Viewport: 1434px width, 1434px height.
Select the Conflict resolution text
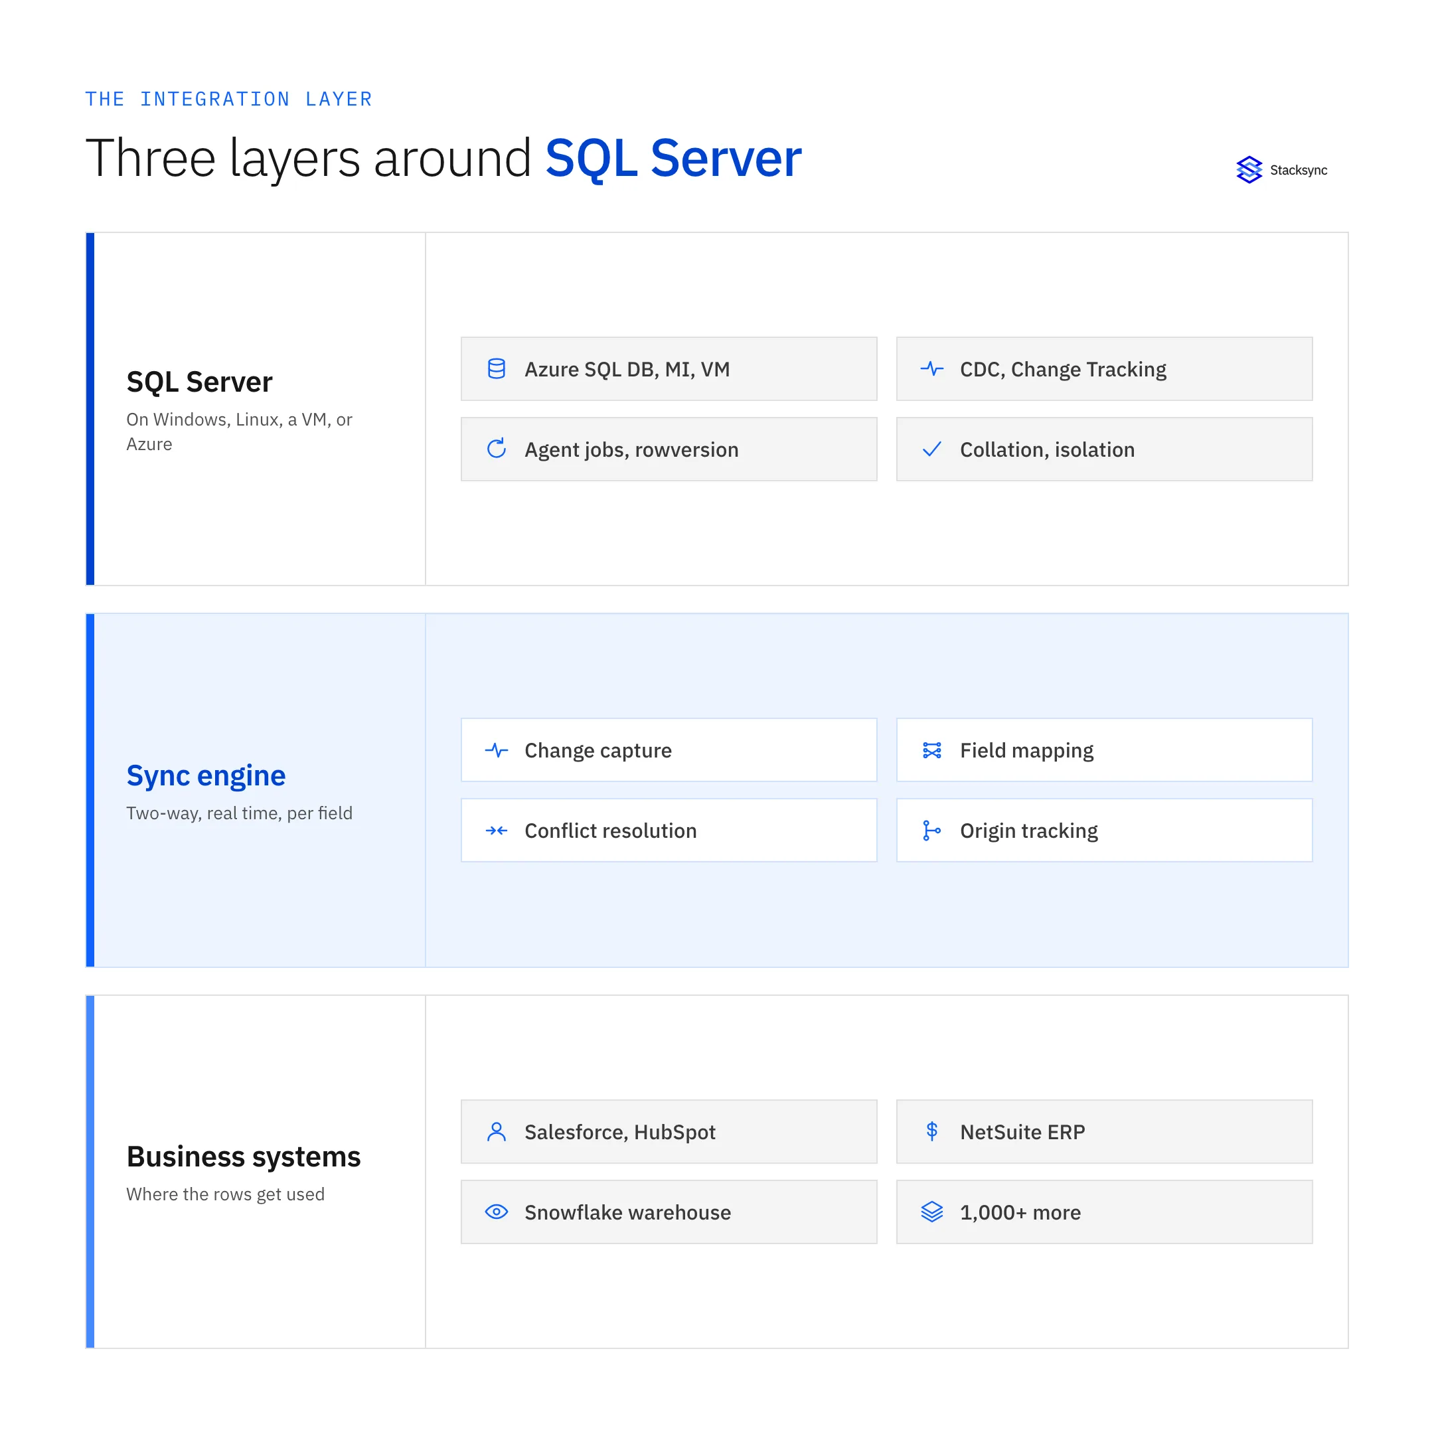611,831
